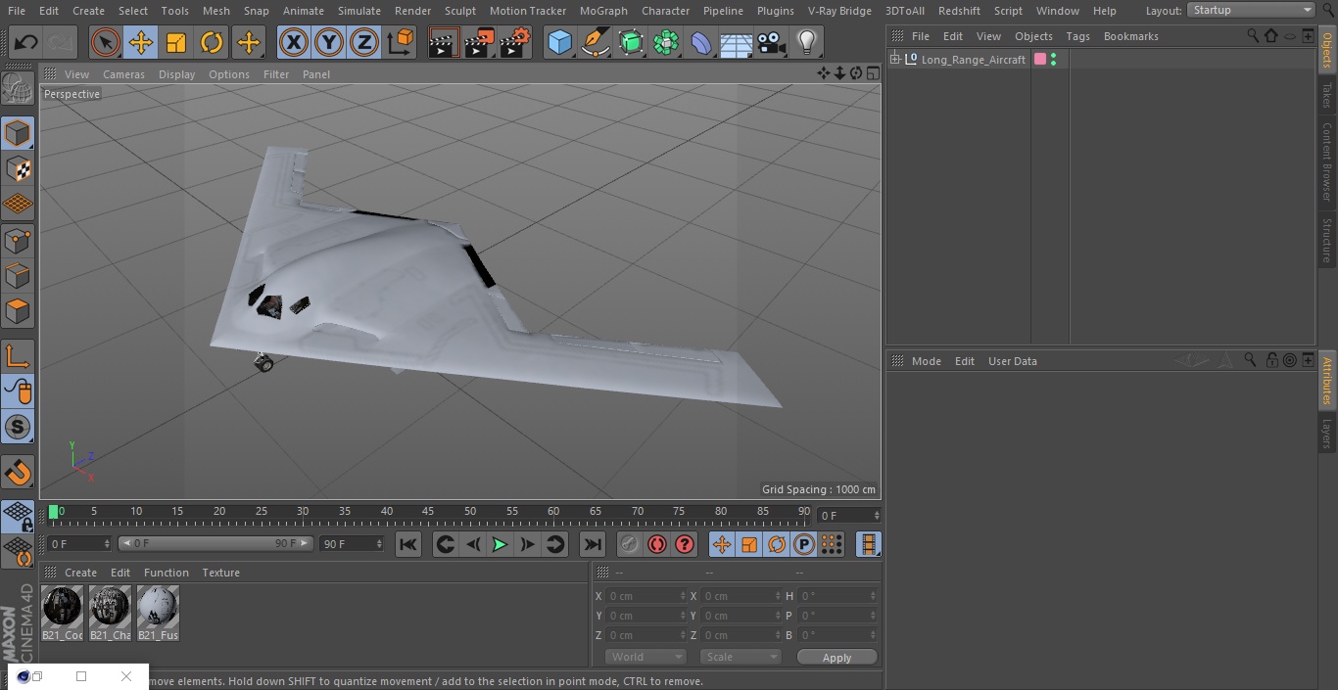This screenshot has width=1338, height=690.
Task: Toggle viewport Solo S button
Action: click(x=18, y=427)
